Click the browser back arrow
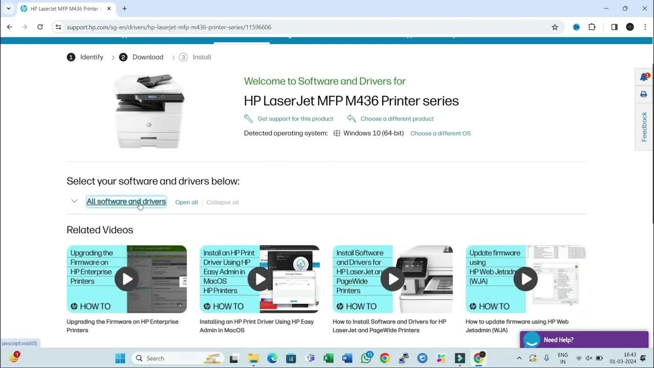The image size is (654, 368). pos(9,27)
